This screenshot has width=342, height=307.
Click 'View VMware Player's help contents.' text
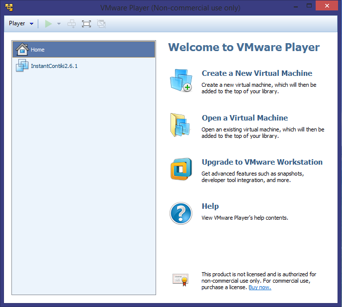pyautogui.click(x=245, y=218)
